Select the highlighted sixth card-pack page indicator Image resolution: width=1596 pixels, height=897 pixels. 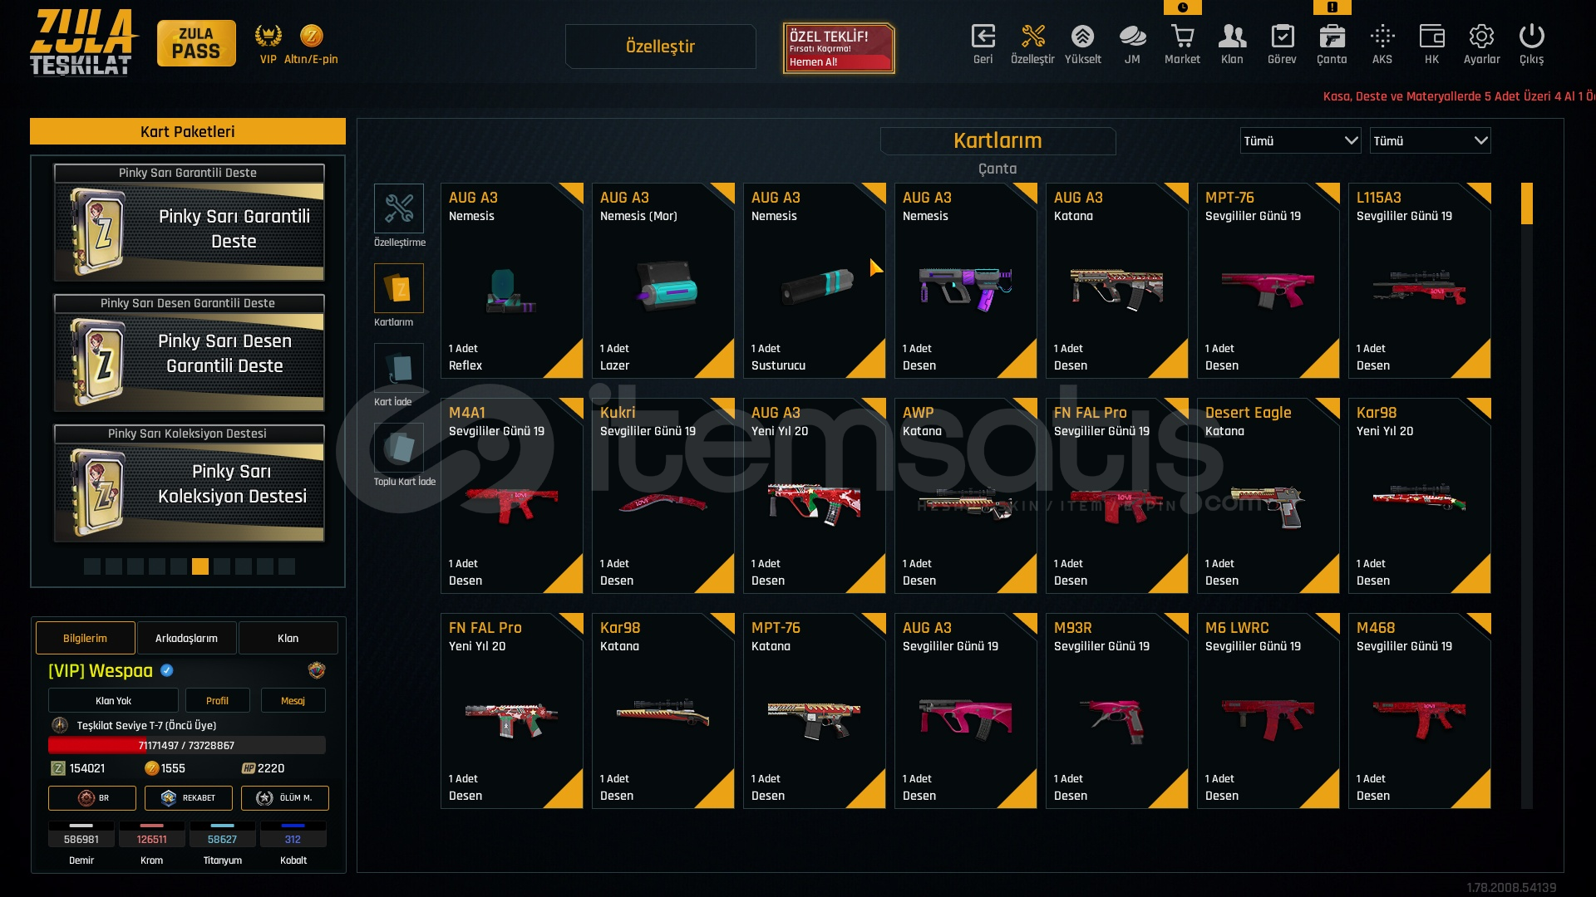[200, 566]
